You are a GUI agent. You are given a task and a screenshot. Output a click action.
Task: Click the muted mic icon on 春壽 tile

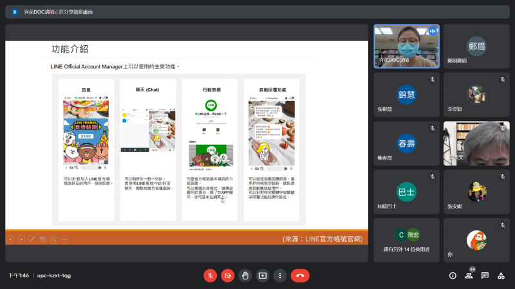pyautogui.click(x=433, y=128)
